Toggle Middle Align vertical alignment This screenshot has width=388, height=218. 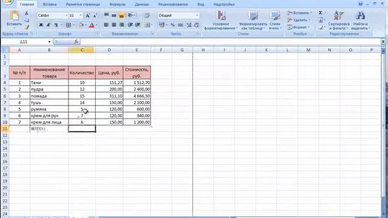(114, 16)
